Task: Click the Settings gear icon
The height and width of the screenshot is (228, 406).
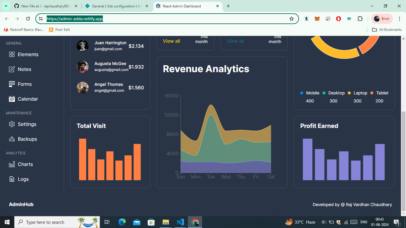Action: [x=12, y=124]
